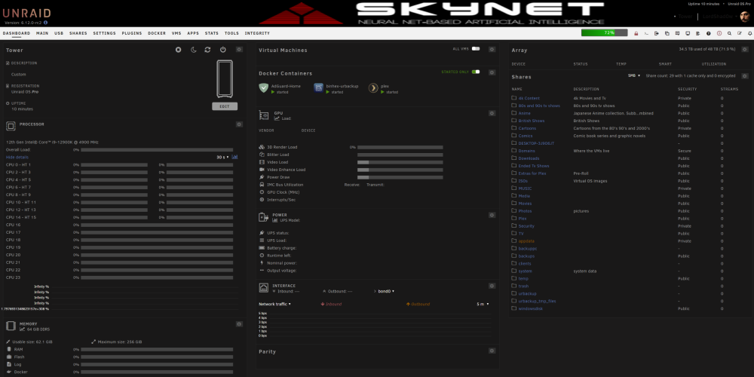Open the Main menu tab
This screenshot has width=754, height=377.
pos(42,34)
